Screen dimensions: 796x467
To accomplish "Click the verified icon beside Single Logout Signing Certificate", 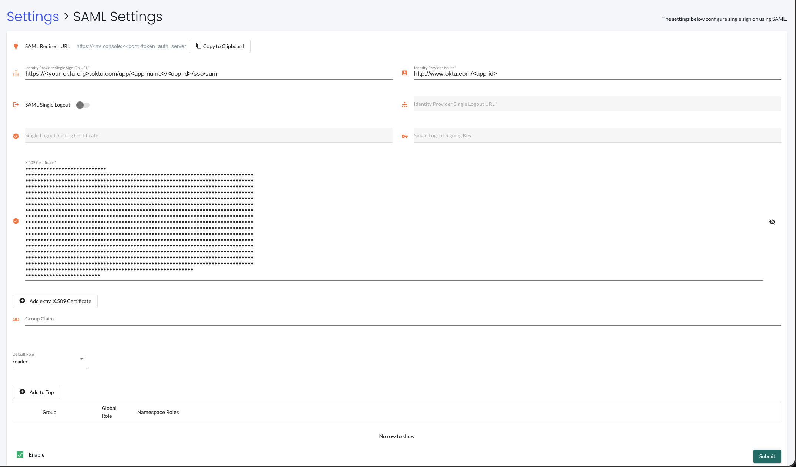I will (16, 136).
